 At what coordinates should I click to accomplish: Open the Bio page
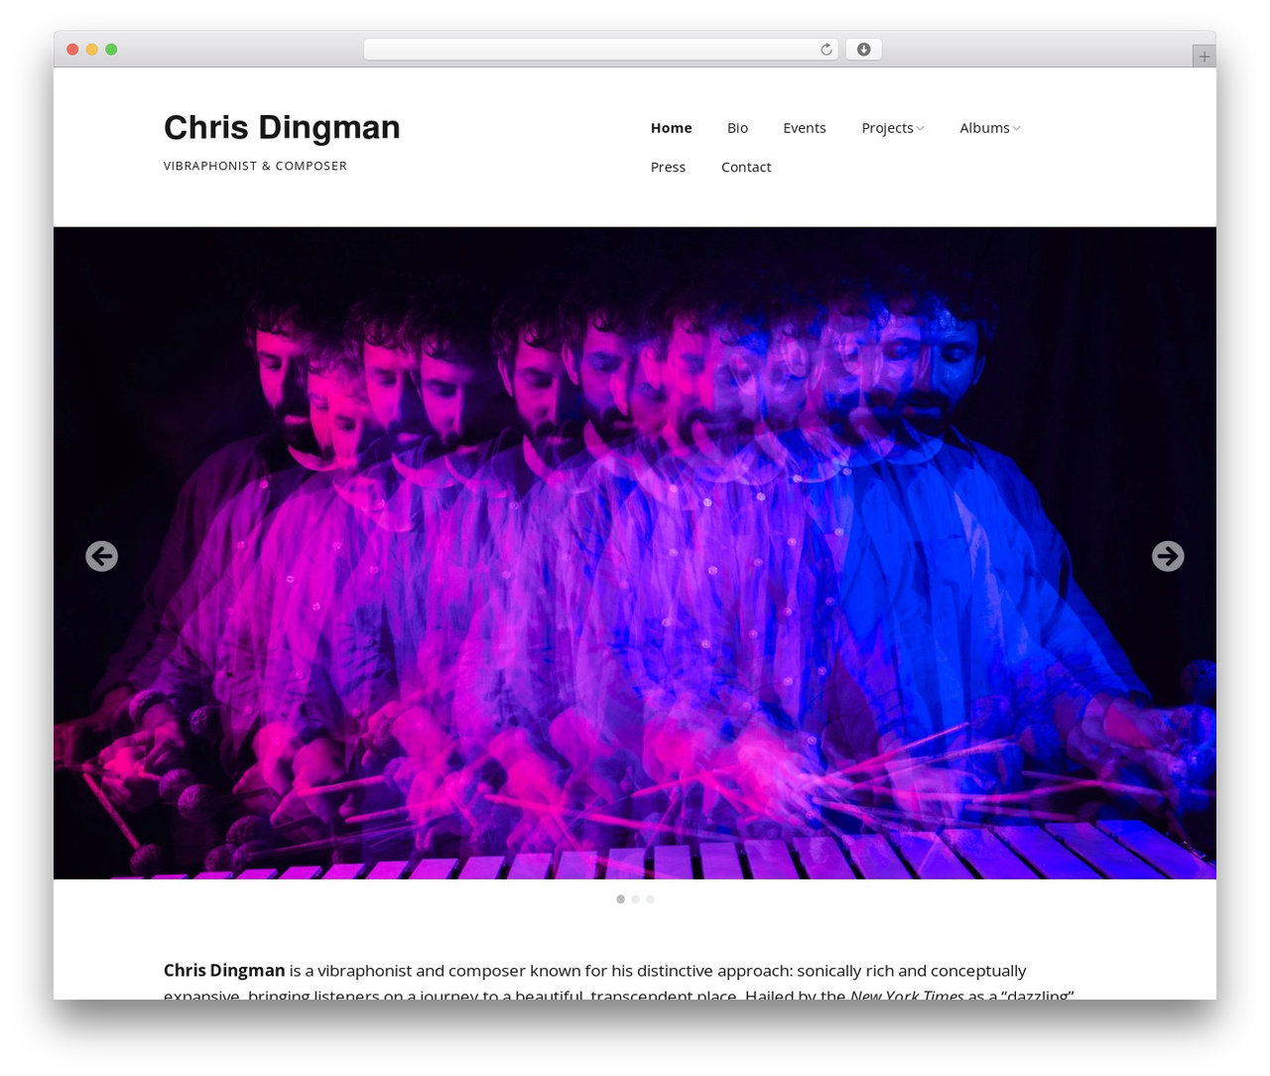click(737, 128)
